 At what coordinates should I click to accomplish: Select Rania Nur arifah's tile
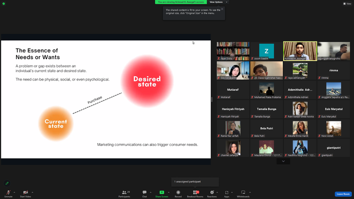pyautogui.click(x=233, y=129)
